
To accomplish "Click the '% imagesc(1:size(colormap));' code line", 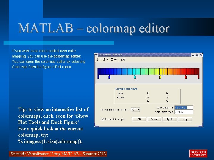I will pos(50,142).
